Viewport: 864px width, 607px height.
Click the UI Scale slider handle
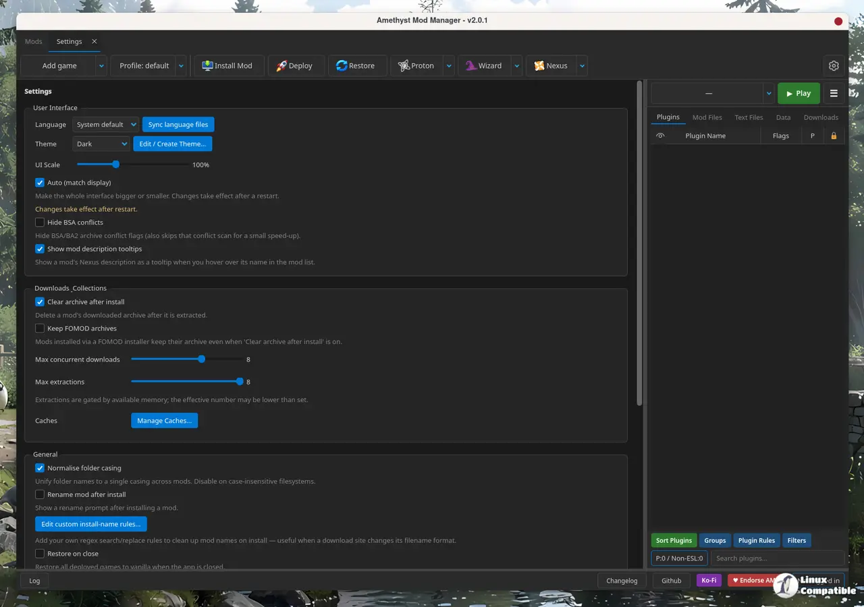(x=116, y=165)
